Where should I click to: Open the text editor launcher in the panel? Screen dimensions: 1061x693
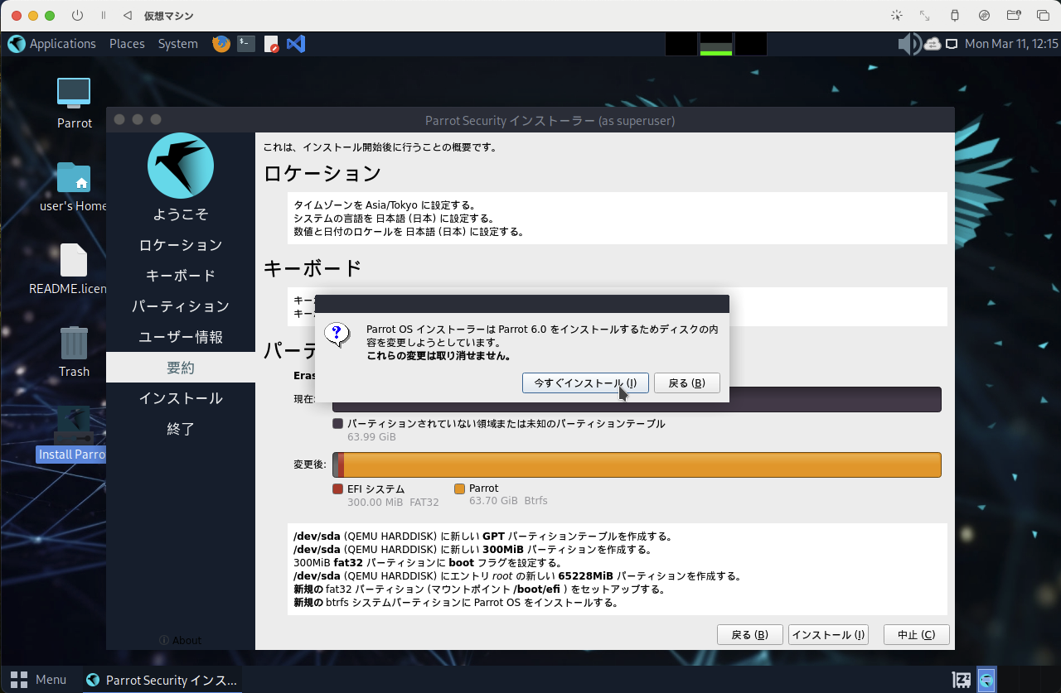click(271, 44)
